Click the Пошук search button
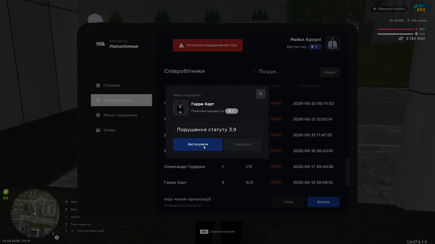Viewport: 435px width, 244px height. pos(329,72)
